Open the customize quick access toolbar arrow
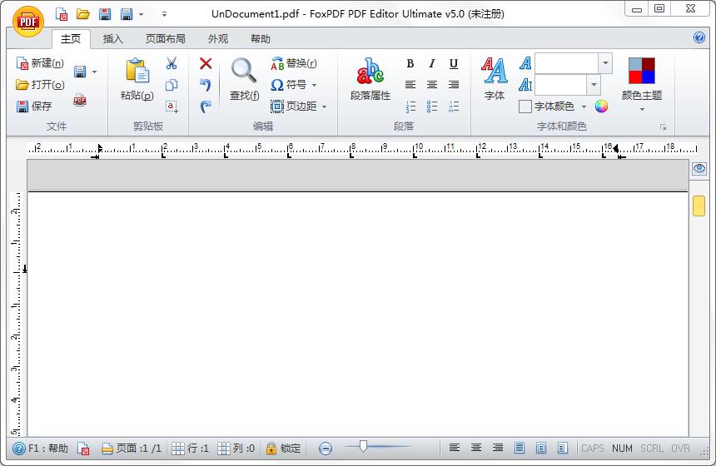The width and height of the screenshot is (716, 466). [164, 15]
